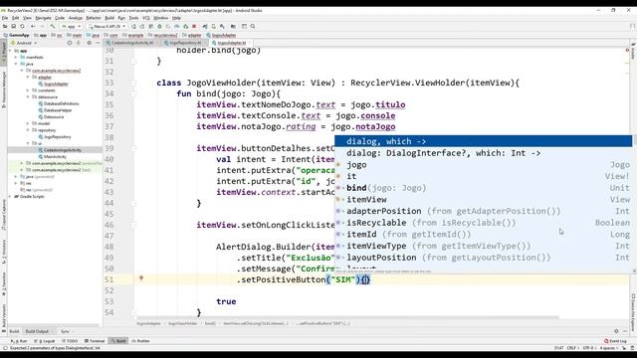The image size is (637, 358).
Task: Collapse the app module tree node
Action: (x=11, y=51)
